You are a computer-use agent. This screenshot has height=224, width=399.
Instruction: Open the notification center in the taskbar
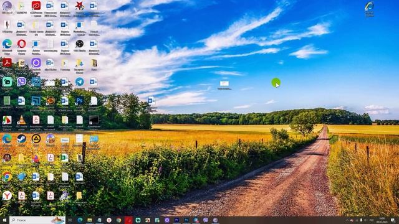coord(393,220)
